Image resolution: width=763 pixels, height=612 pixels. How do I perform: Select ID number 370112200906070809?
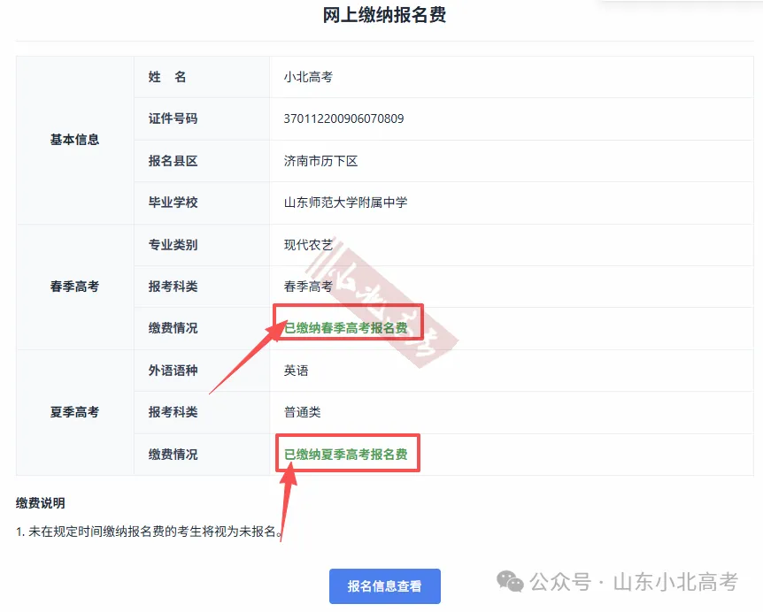[x=343, y=119]
